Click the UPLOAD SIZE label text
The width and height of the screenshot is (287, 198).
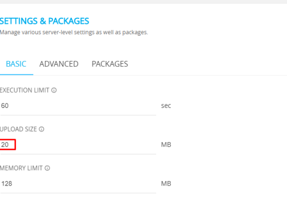(x=18, y=129)
